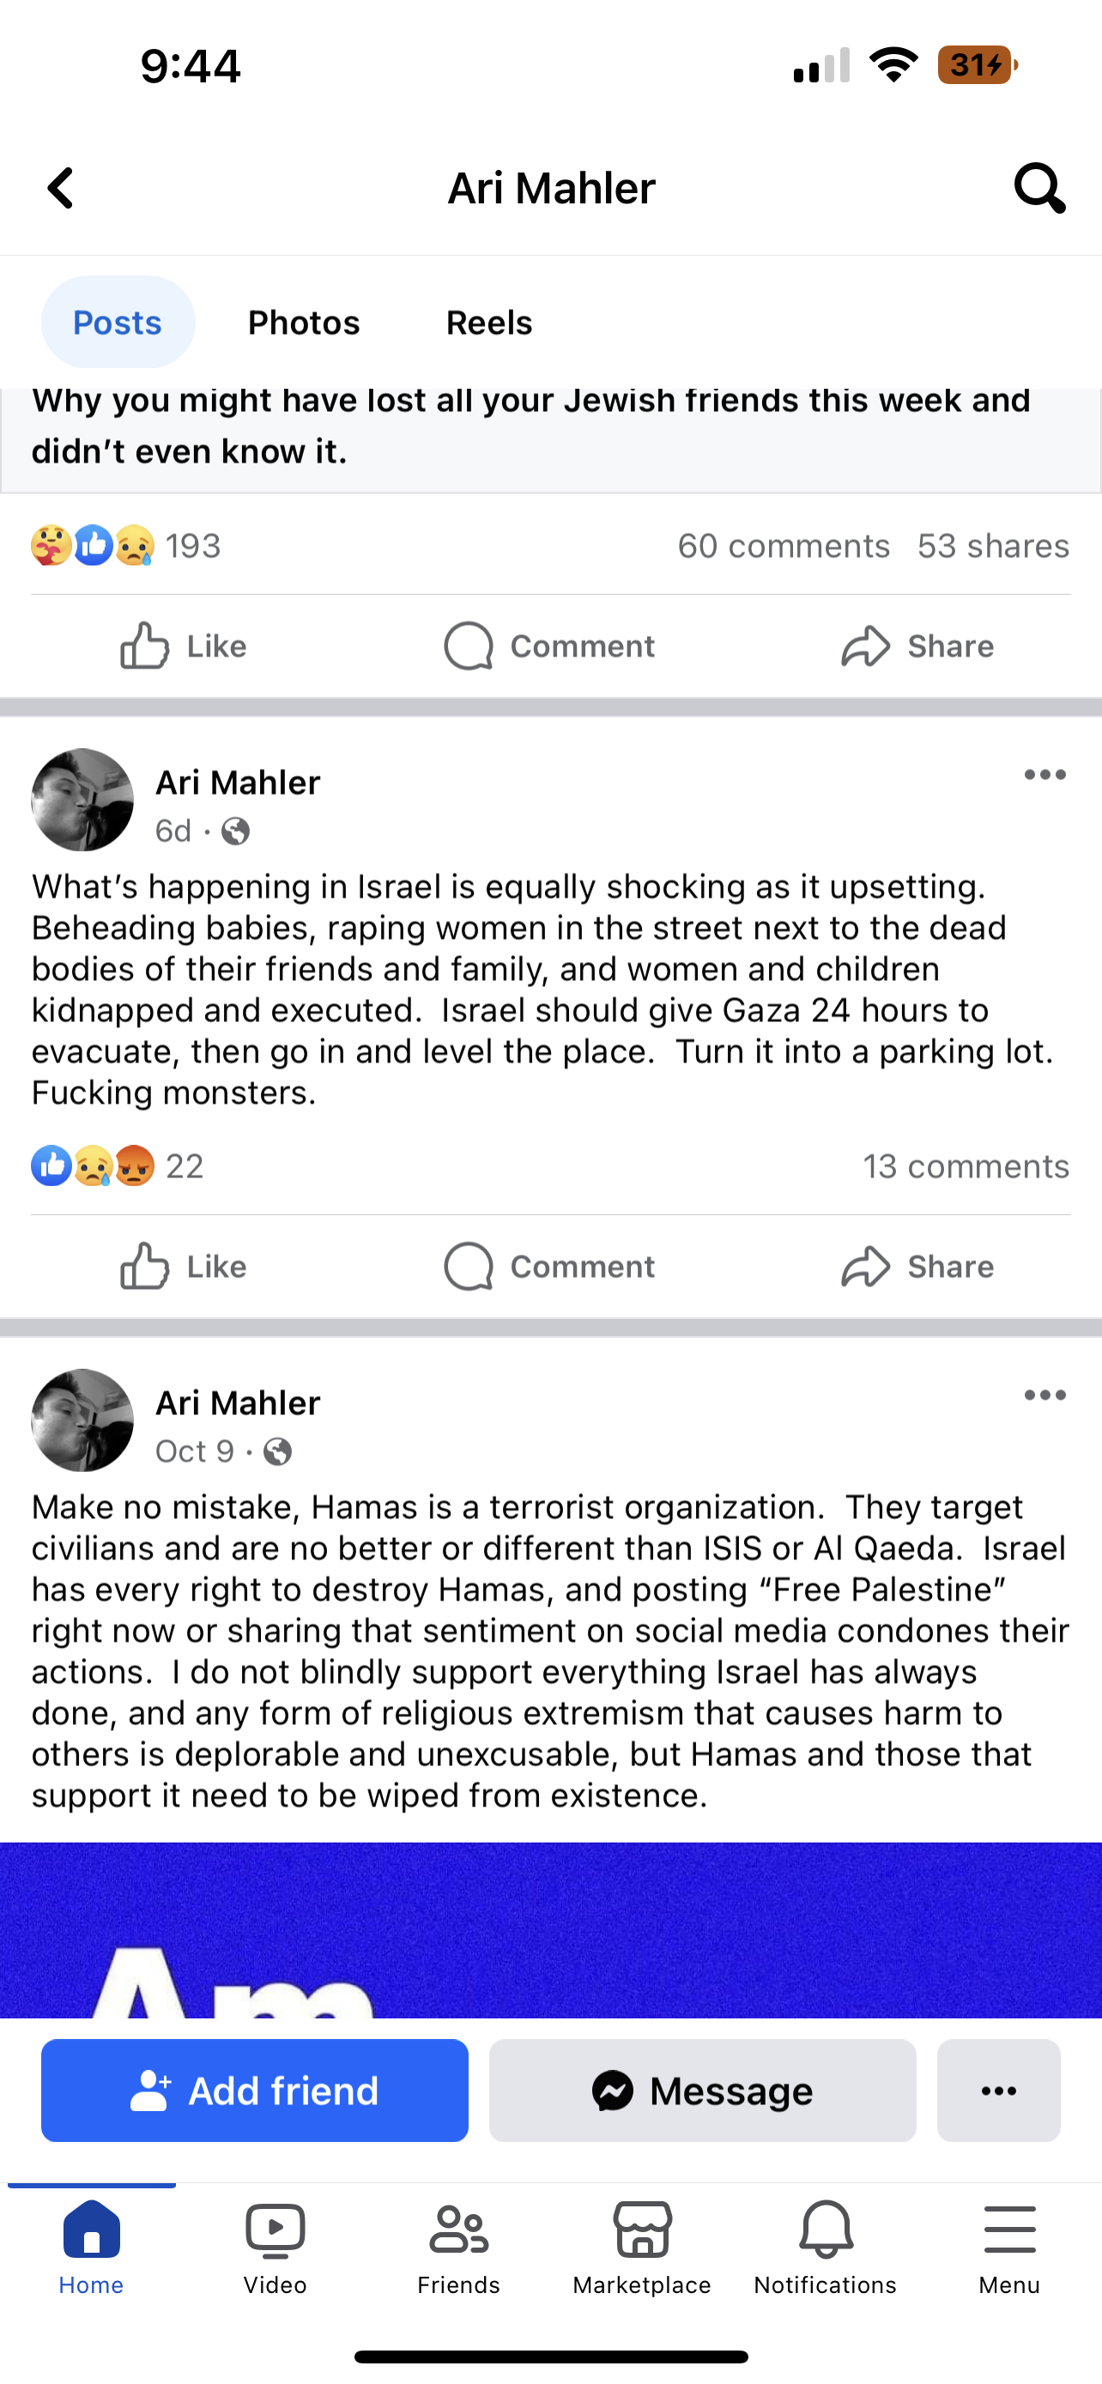
Task: Tap the back arrow icon
Action: coord(61,189)
